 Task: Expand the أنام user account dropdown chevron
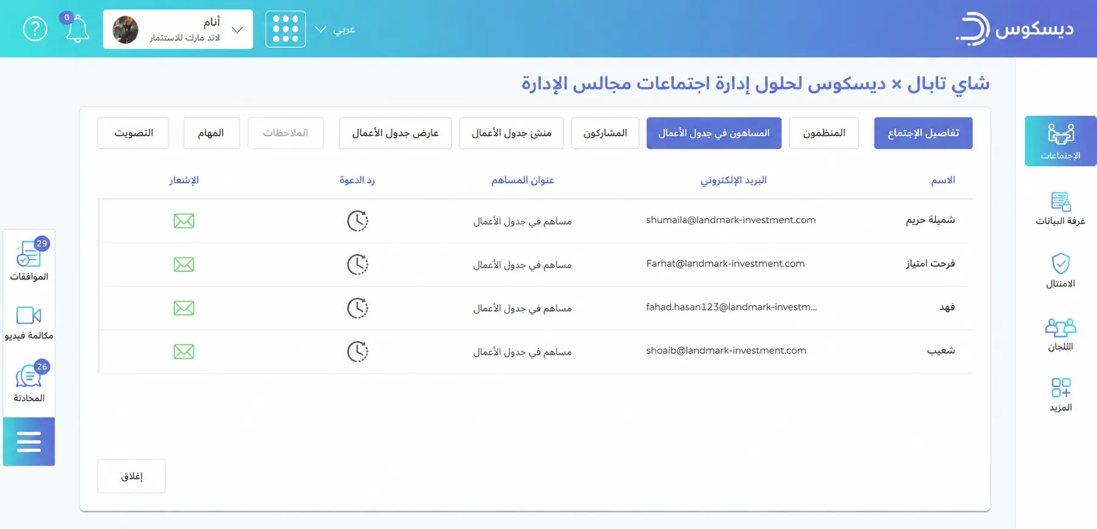(238, 30)
